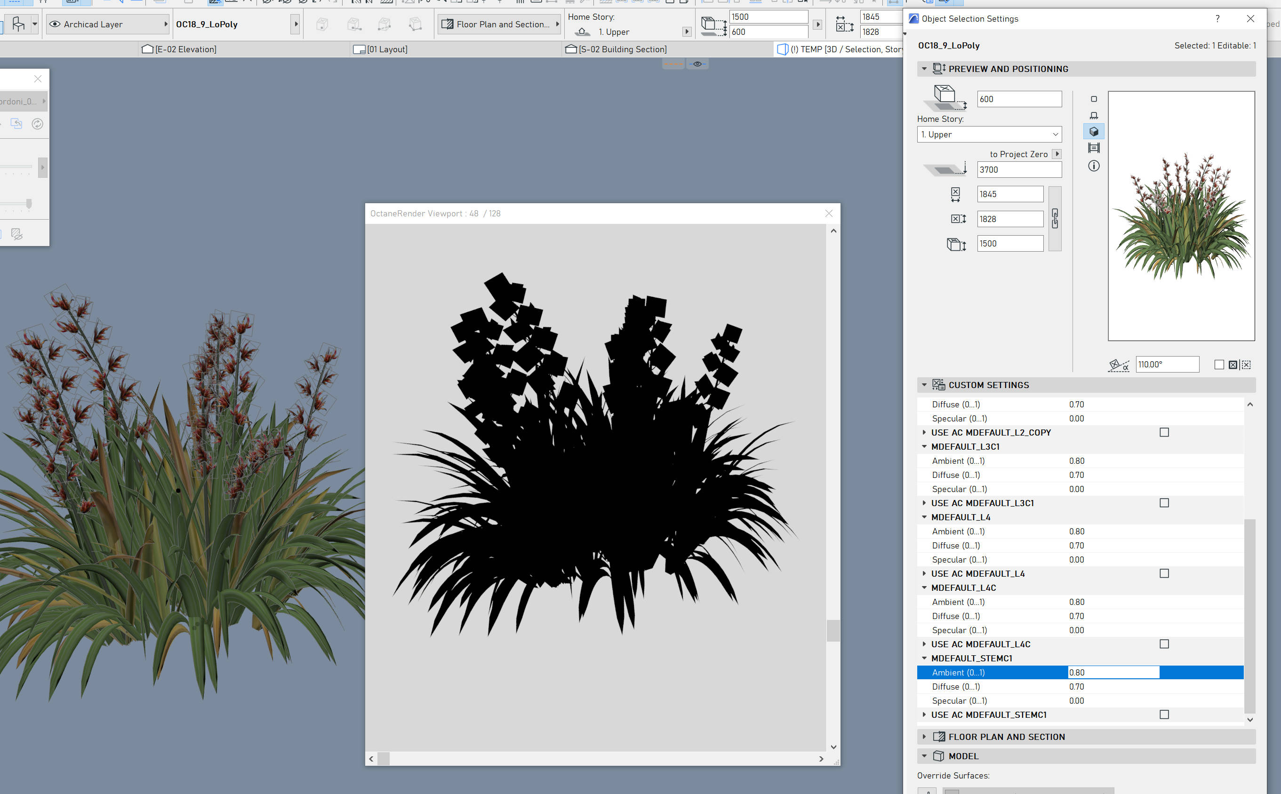Collapse the MDEFAULT_L4 parameter group
Image resolution: width=1281 pixels, height=794 pixels.
click(924, 517)
